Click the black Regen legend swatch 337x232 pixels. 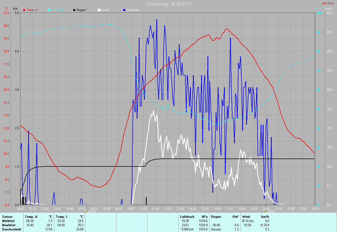74,10
